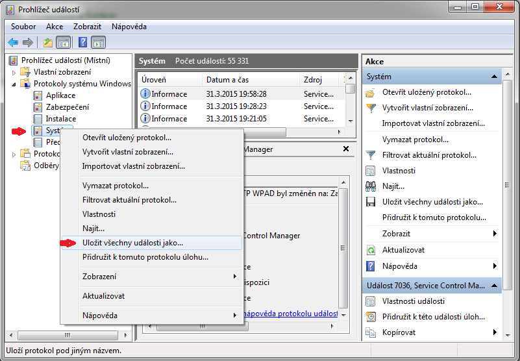Viewport: 520px width, 361px height.
Task: Click the floppy disk icon for Uložit všechny události
Action: (x=371, y=202)
